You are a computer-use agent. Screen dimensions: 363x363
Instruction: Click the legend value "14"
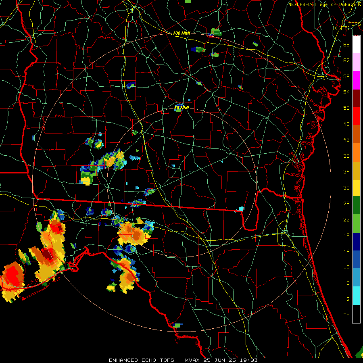[x=346, y=251]
